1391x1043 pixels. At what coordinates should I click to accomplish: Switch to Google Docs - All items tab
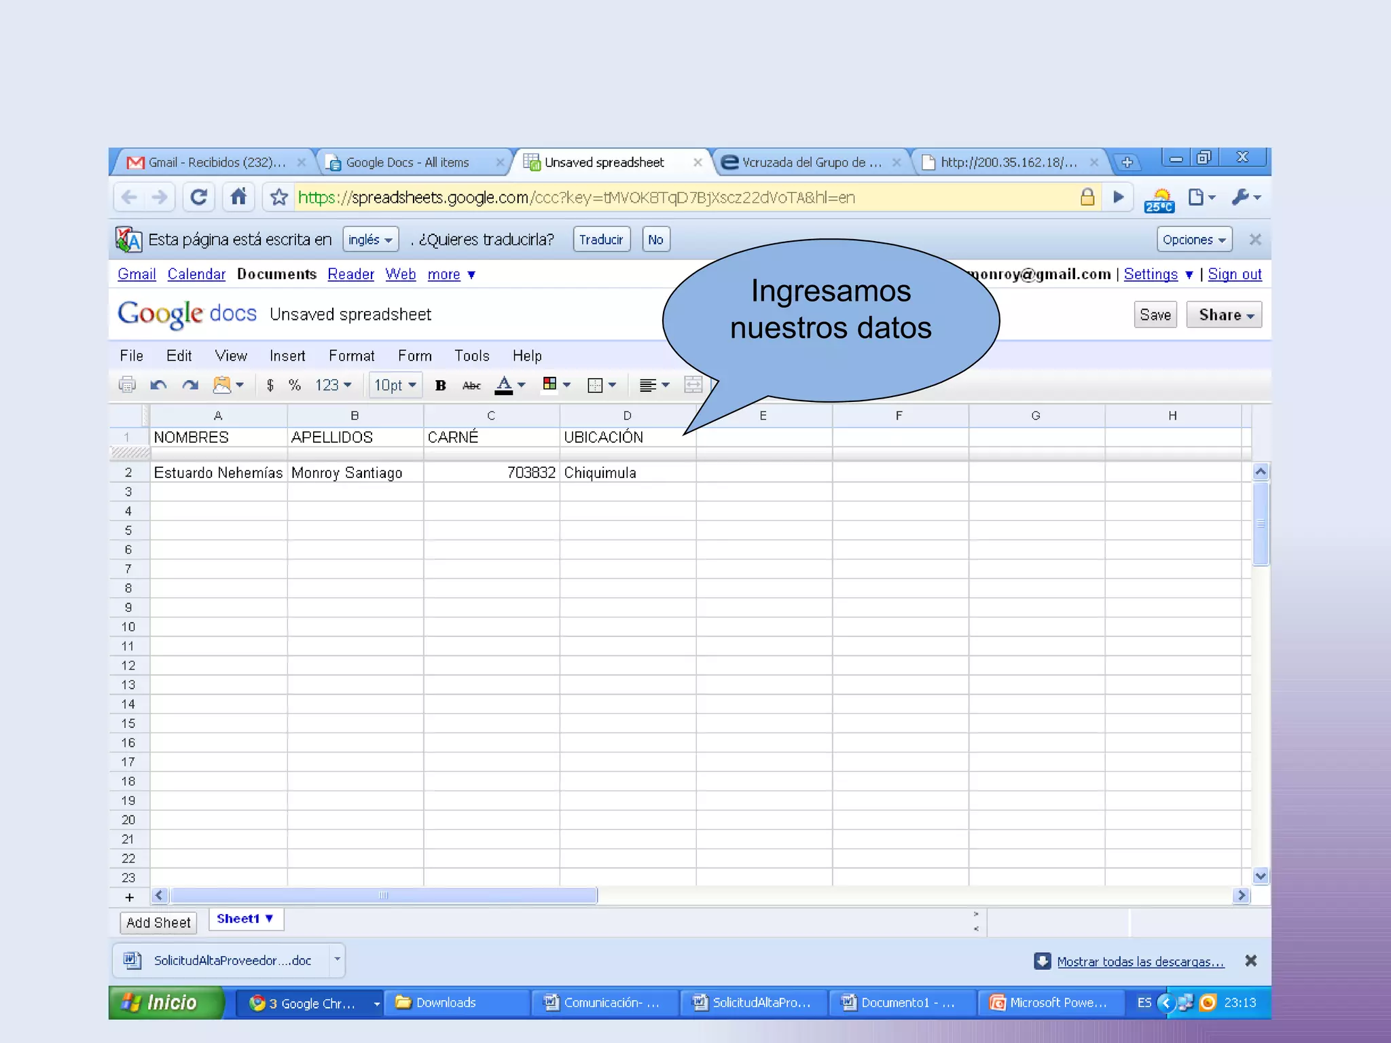[x=408, y=162]
